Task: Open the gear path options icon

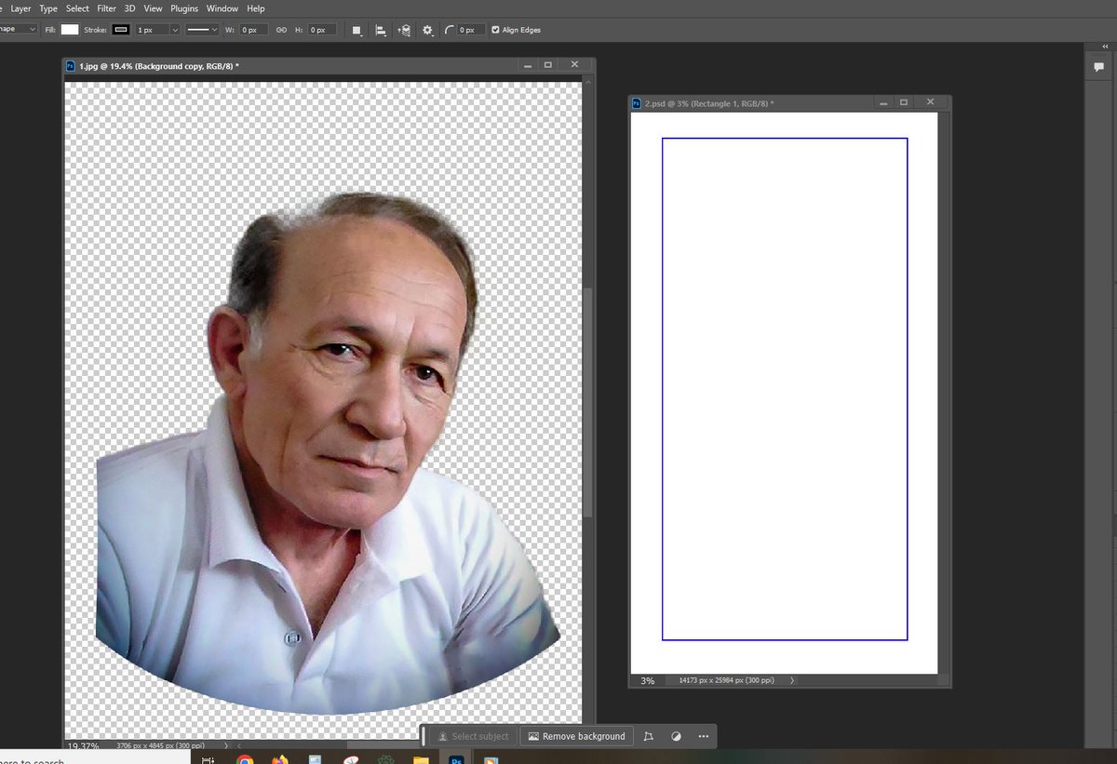Action: [x=427, y=30]
